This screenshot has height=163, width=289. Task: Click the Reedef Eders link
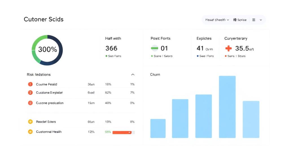(46, 122)
